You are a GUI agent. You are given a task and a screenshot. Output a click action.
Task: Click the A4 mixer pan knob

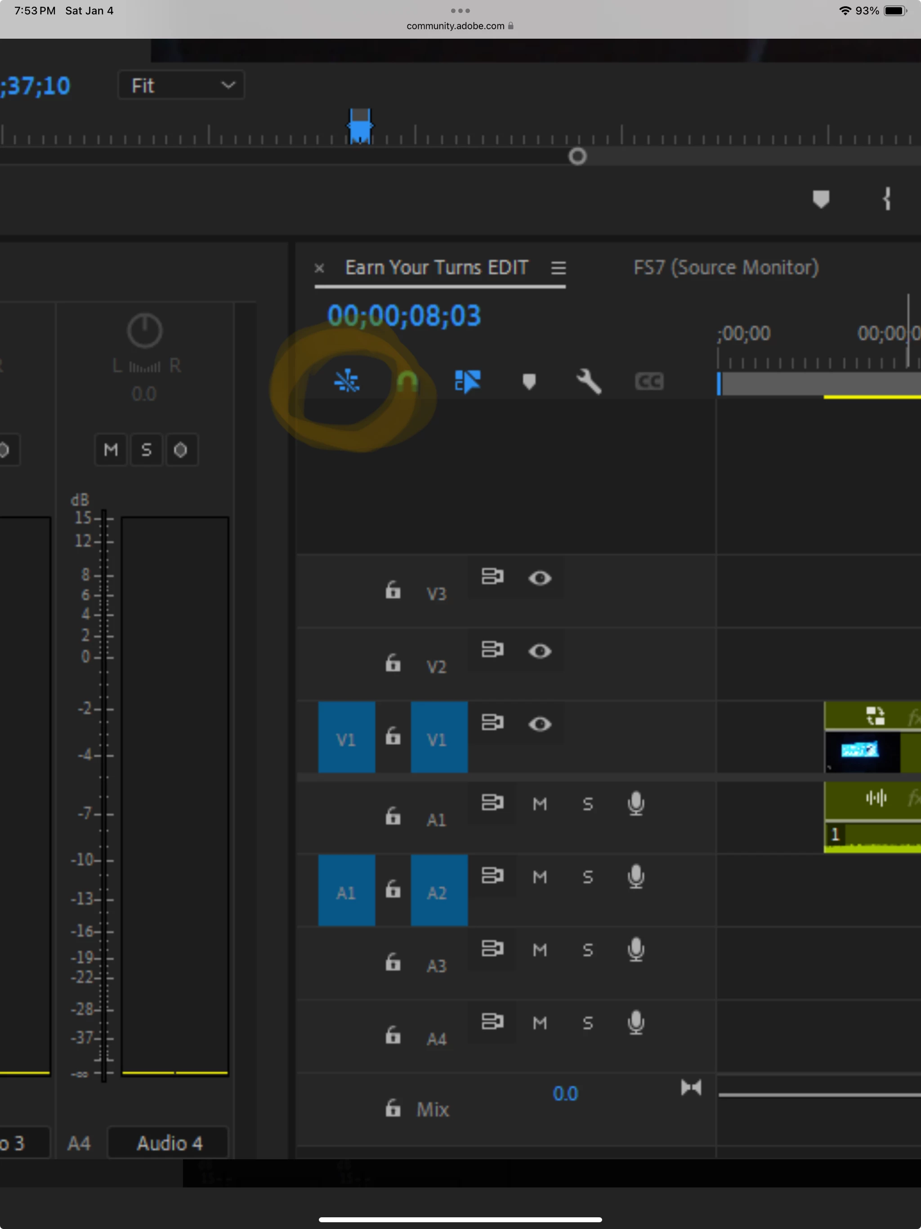tap(144, 331)
